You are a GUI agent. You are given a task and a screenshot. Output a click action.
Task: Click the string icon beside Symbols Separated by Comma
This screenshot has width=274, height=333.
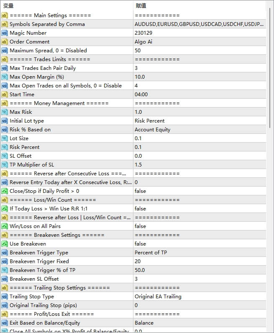click(4, 24)
